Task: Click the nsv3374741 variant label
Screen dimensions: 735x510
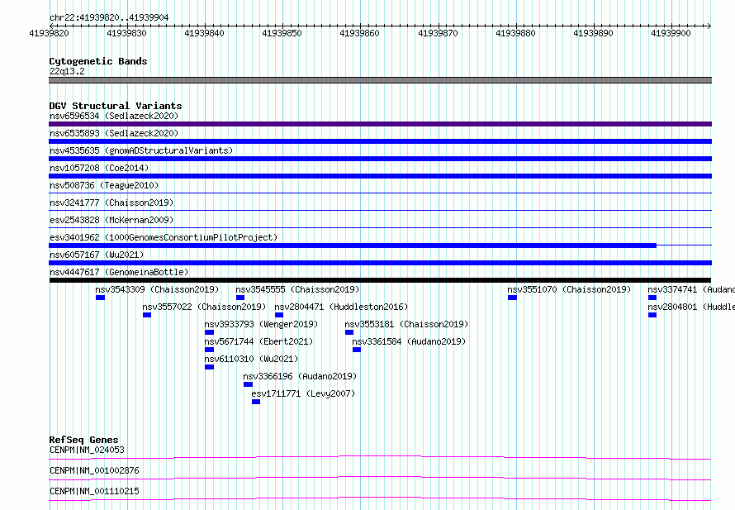Action: point(691,289)
